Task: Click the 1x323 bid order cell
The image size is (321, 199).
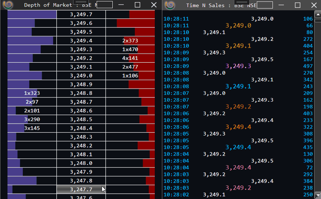Action: (x=32, y=93)
